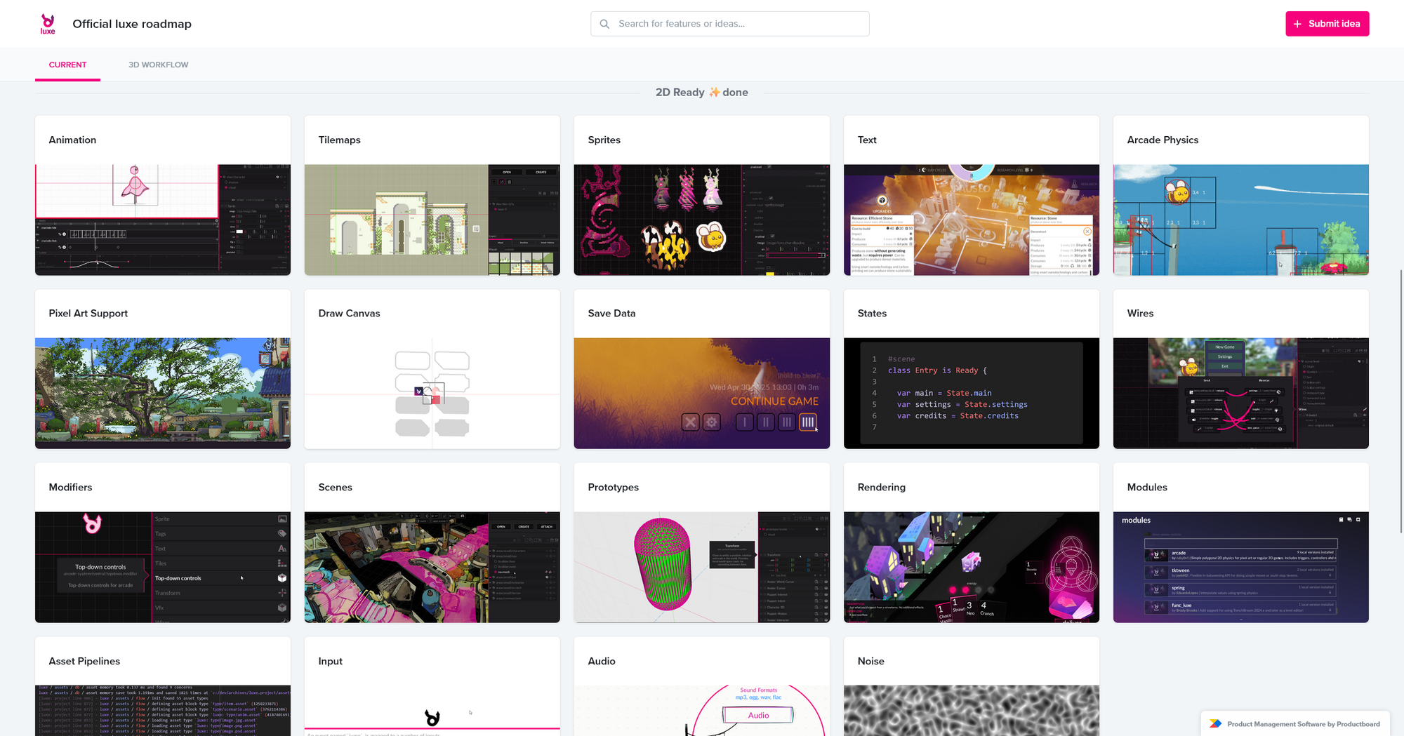Switch to the CURRENT tab

click(67, 65)
